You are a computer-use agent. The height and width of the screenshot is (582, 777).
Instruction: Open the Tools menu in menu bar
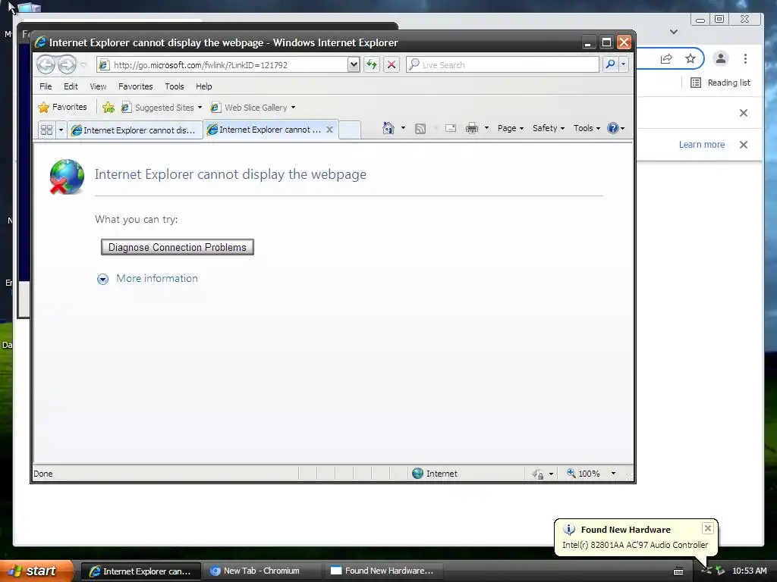(175, 86)
